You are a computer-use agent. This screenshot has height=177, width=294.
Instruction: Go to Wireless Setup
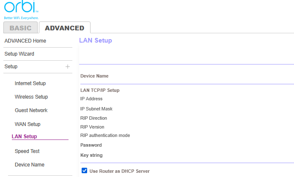31,97
